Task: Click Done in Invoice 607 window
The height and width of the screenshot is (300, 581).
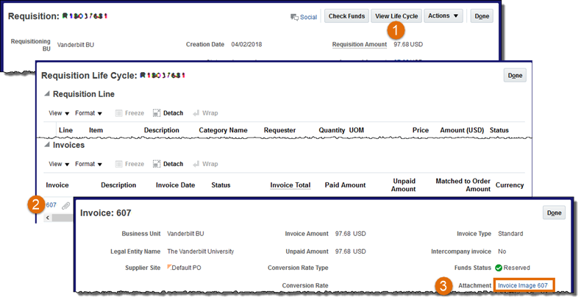Action: tap(554, 213)
